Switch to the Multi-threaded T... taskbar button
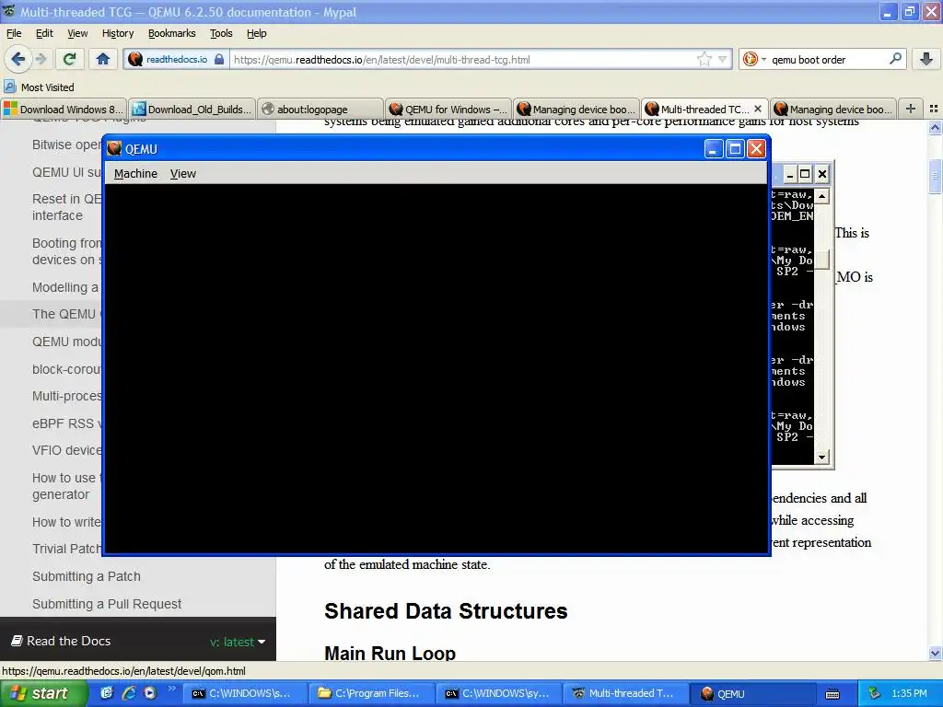The width and height of the screenshot is (943, 707). [x=625, y=693]
